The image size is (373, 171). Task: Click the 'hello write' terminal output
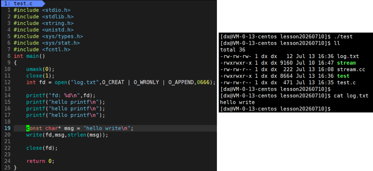coord(237,102)
